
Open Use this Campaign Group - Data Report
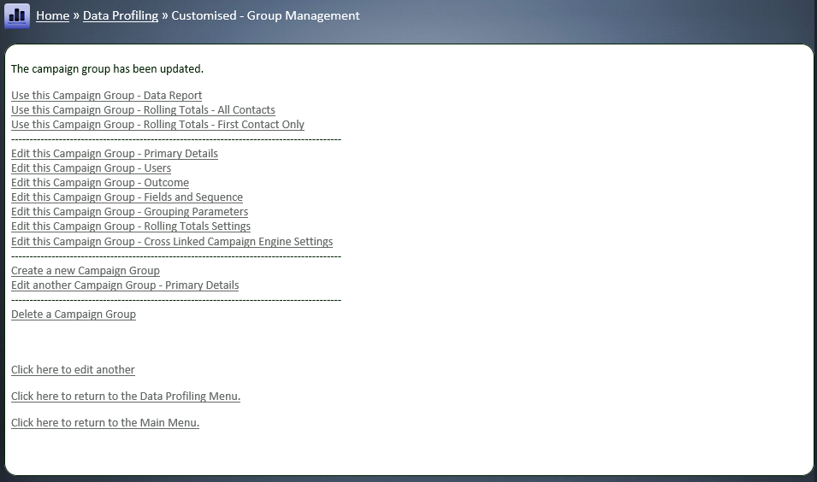click(x=106, y=96)
